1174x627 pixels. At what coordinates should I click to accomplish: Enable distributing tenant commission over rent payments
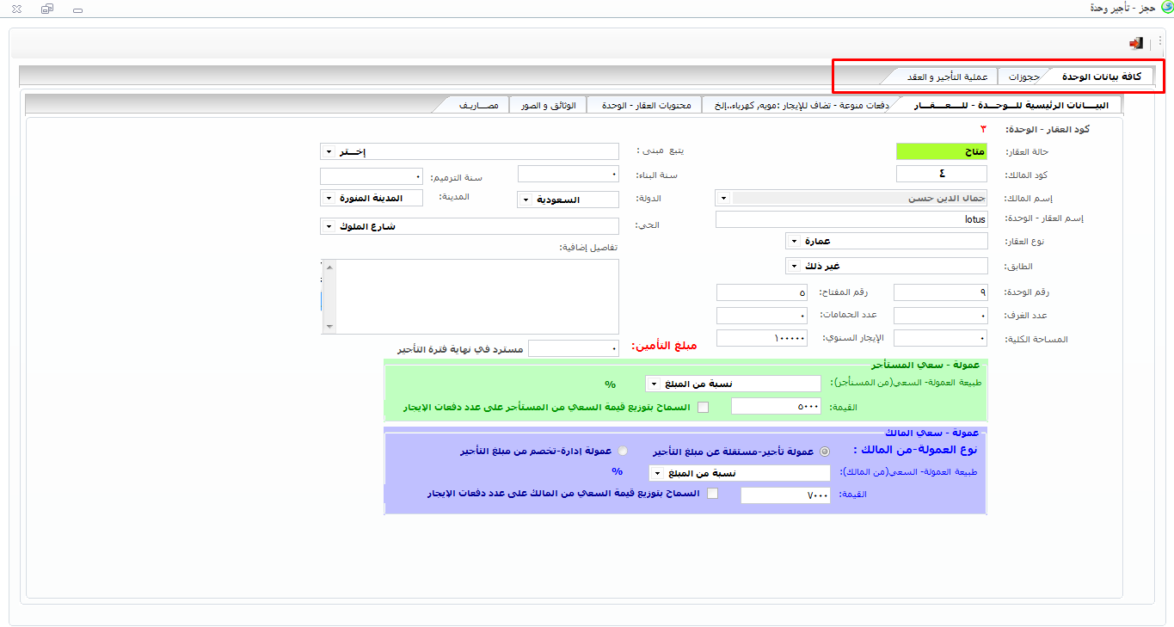pos(703,407)
